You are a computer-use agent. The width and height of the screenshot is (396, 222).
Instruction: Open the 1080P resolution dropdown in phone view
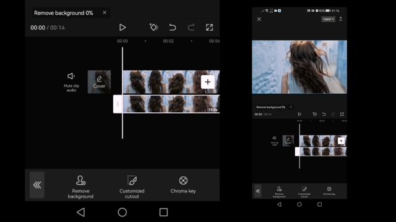(x=328, y=19)
